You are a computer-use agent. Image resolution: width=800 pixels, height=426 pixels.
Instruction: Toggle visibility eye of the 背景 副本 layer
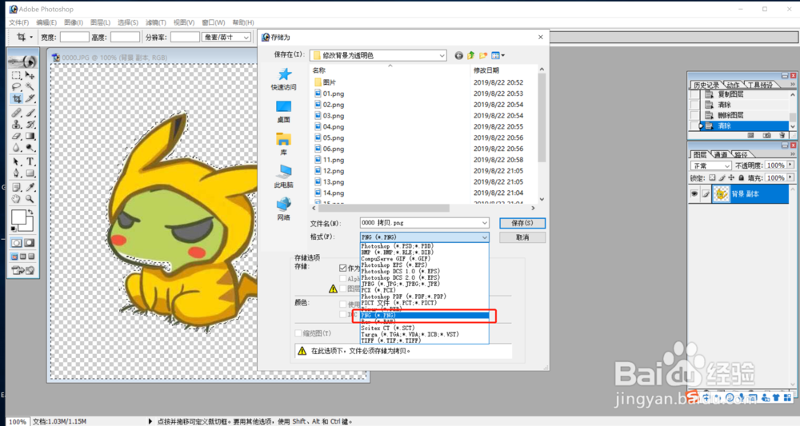(694, 193)
